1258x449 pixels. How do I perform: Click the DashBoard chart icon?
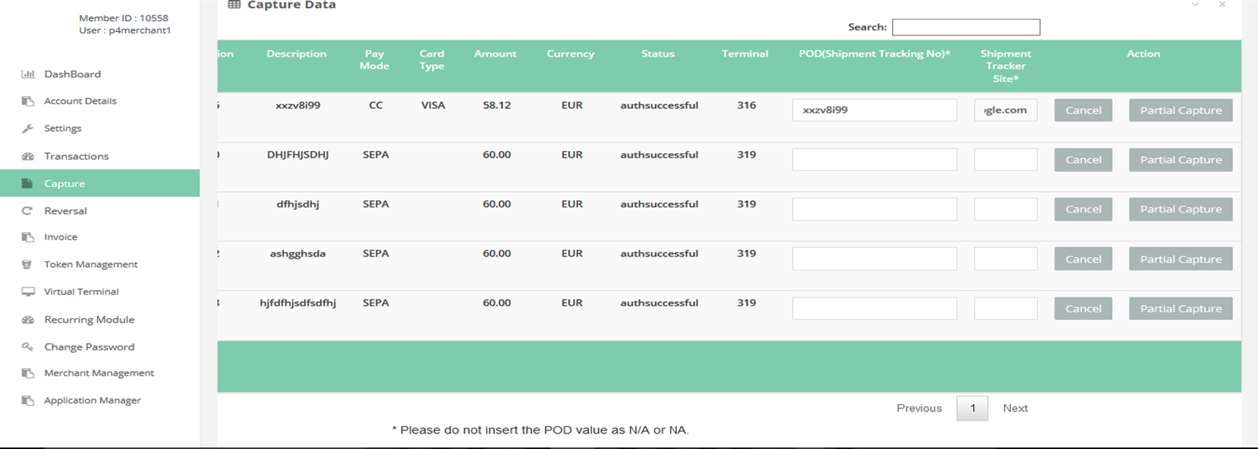[x=28, y=74]
